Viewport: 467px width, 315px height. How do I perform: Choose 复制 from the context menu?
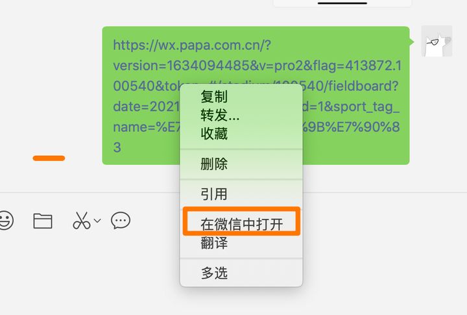click(214, 97)
